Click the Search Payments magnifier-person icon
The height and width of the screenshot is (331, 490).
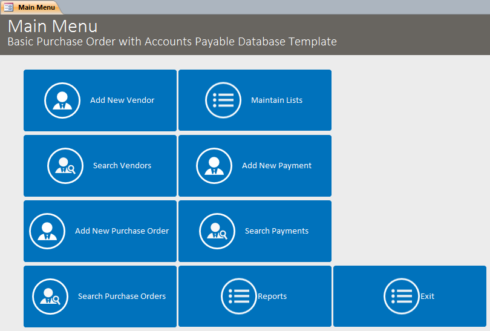click(x=217, y=231)
